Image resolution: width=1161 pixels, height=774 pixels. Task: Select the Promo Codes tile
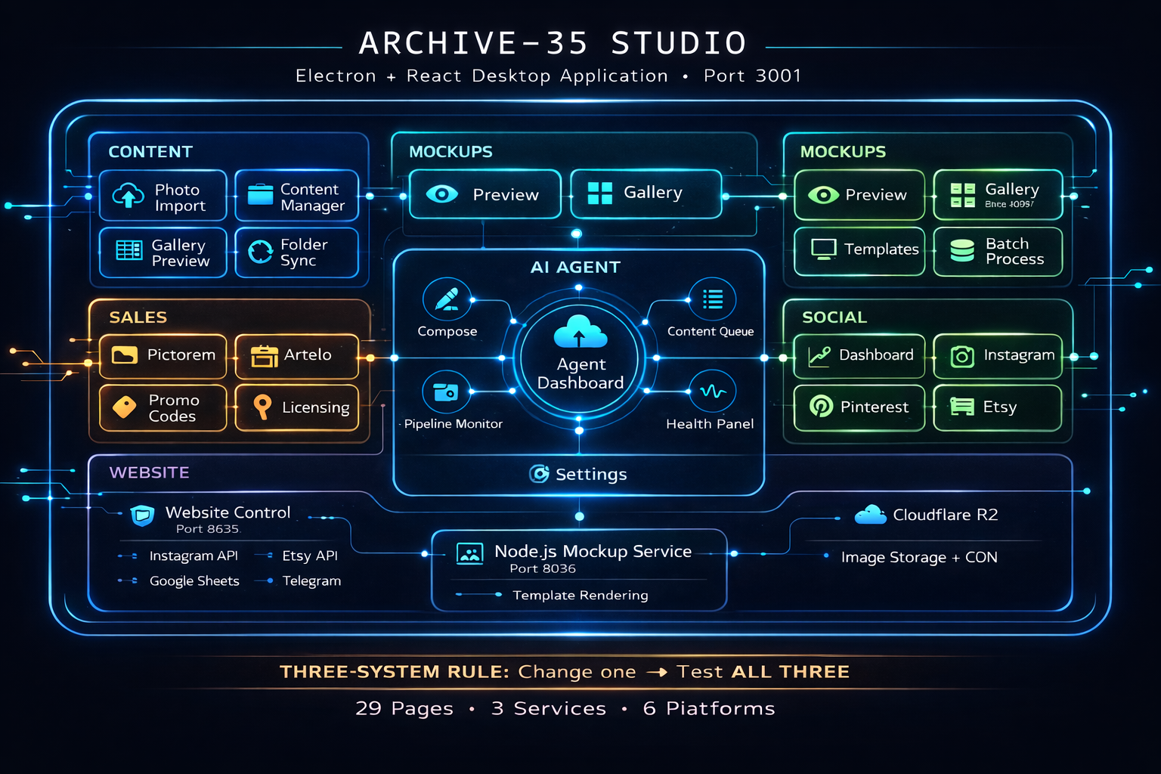(x=163, y=407)
